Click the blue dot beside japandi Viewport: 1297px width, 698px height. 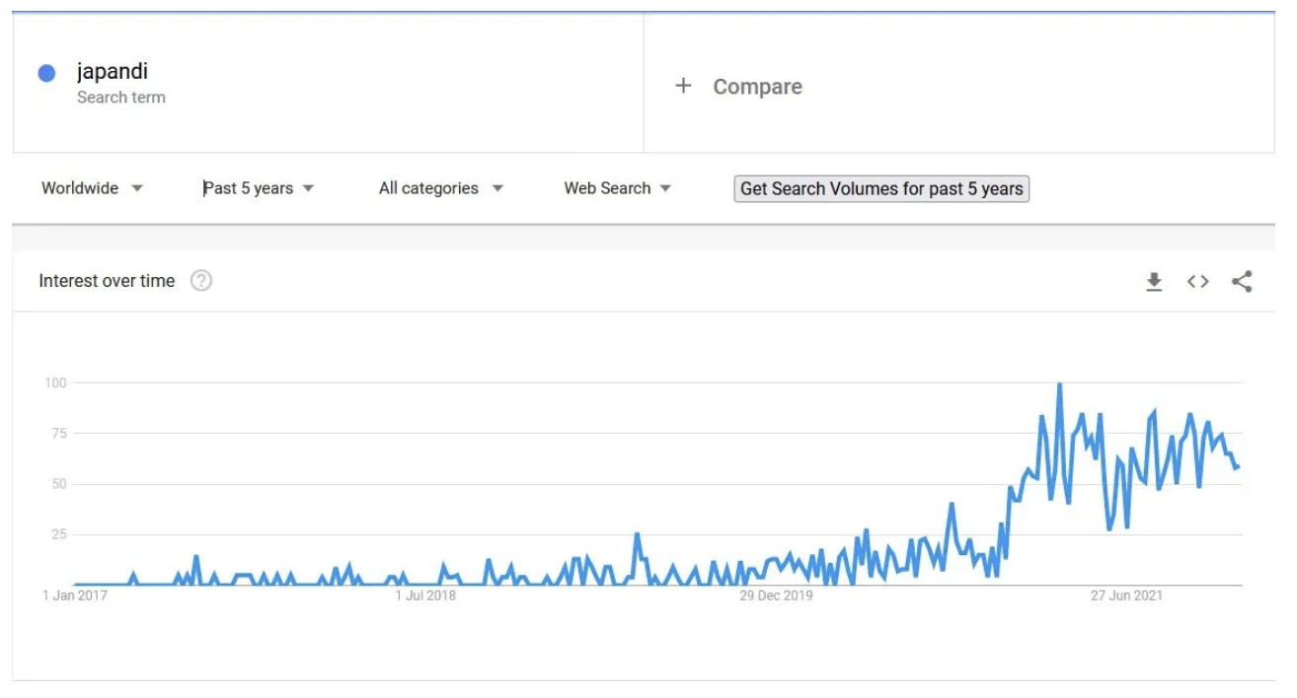pos(46,73)
